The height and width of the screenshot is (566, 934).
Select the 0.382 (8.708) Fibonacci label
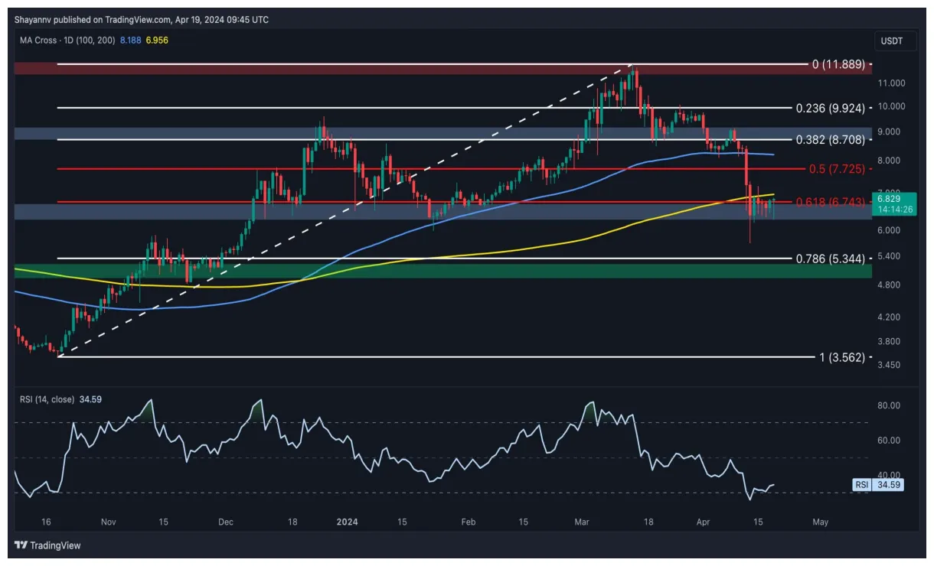pos(829,141)
